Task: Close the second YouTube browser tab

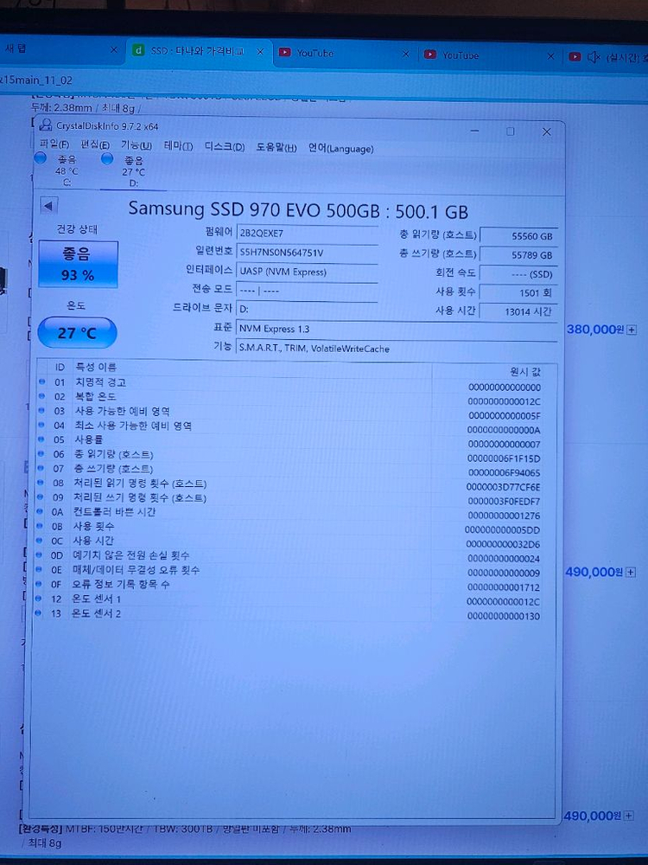Action: (550, 56)
